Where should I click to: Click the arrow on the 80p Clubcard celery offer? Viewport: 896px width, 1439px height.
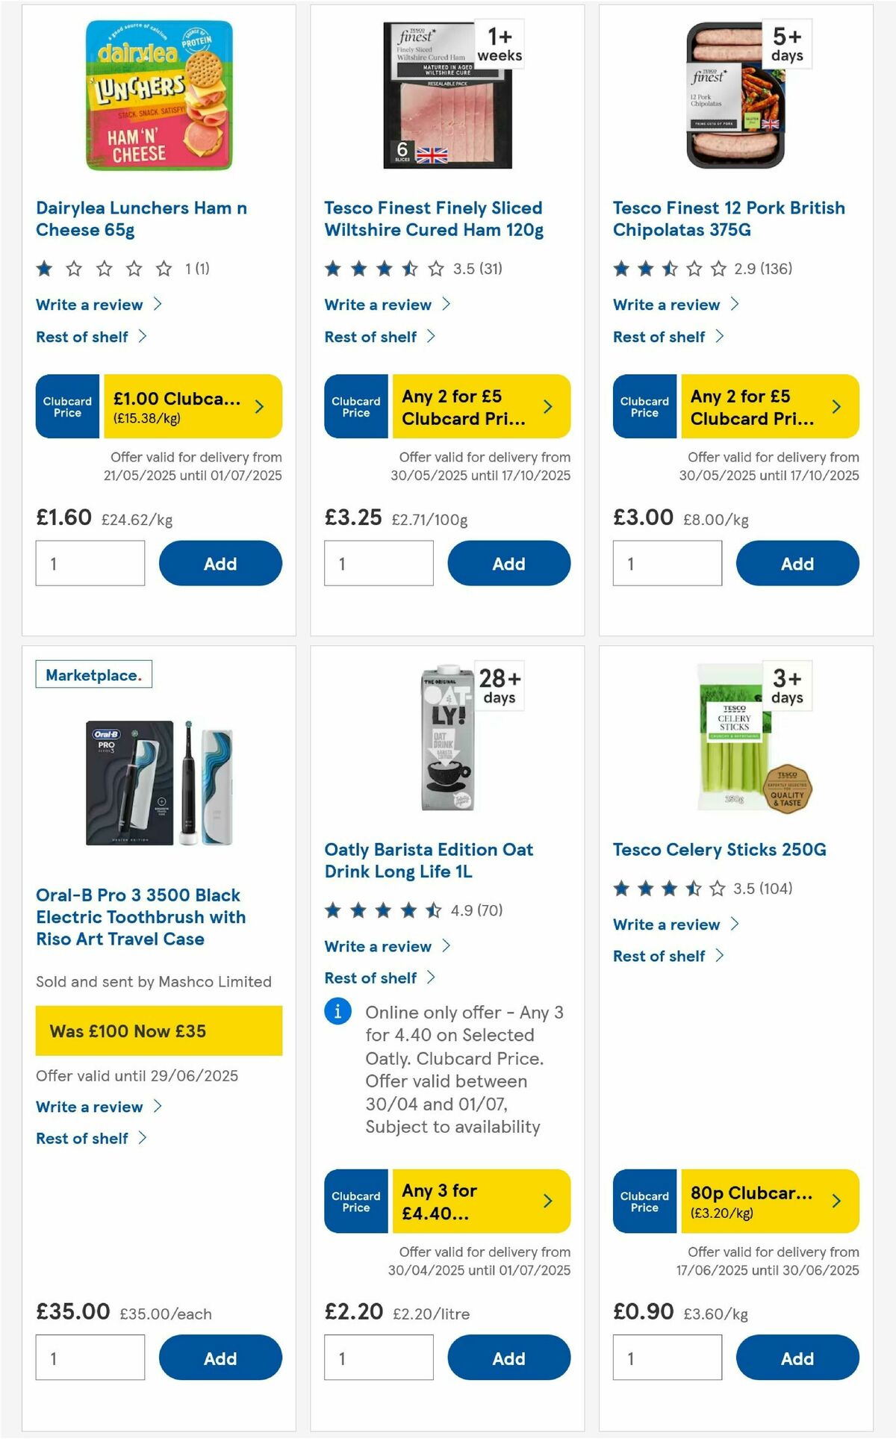point(835,1201)
